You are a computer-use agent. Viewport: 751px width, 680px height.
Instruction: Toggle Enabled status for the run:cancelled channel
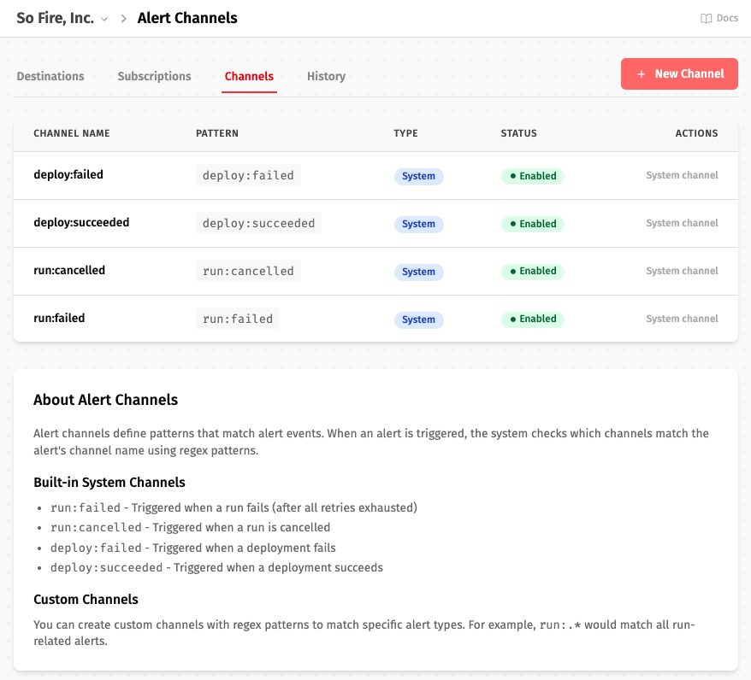(x=532, y=271)
